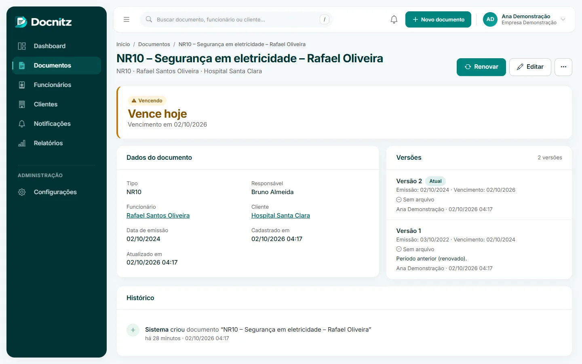Click the slash shortcut key badge
This screenshot has height=364, width=582.
click(324, 19)
